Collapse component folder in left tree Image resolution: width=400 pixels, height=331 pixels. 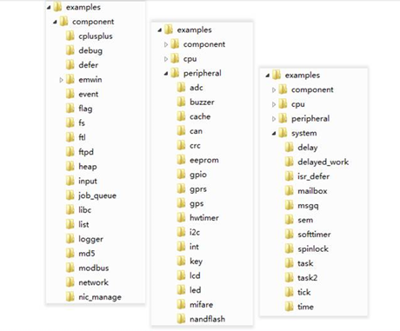55,22
